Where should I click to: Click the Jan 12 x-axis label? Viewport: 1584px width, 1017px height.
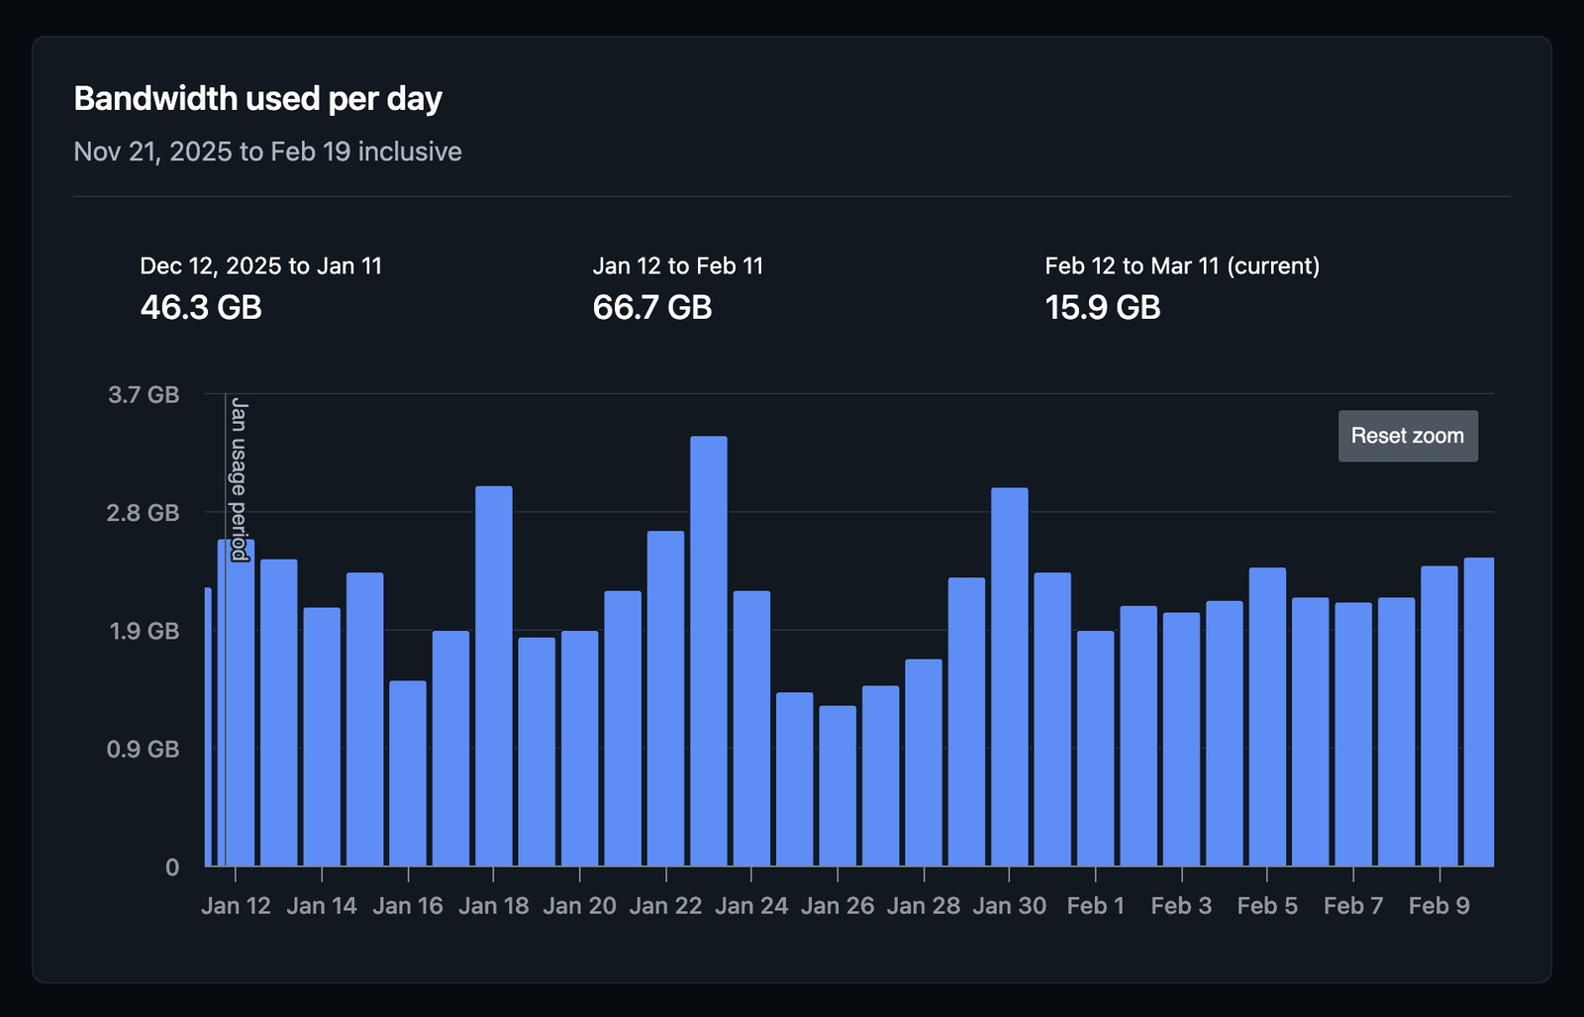point(237,905)
